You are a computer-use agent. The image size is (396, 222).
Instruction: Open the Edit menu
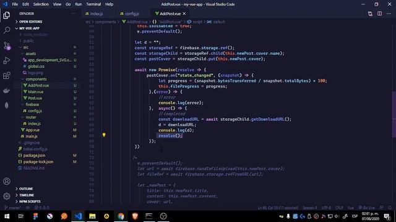point(25,4)
